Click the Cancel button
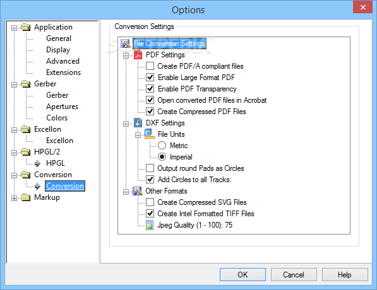Image resolution: width=377 pixels, height=290 pixels. click(294, 274)
